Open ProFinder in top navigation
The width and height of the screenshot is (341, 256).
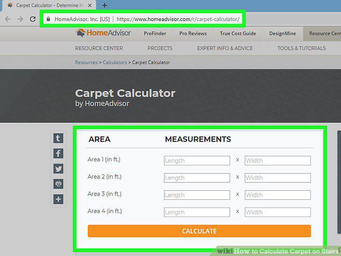point(155,34)
